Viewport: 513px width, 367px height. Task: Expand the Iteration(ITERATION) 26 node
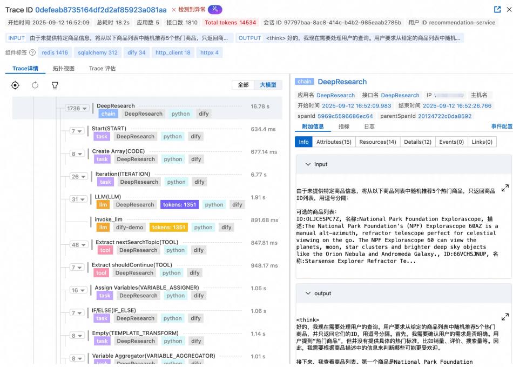click(79, 177)
